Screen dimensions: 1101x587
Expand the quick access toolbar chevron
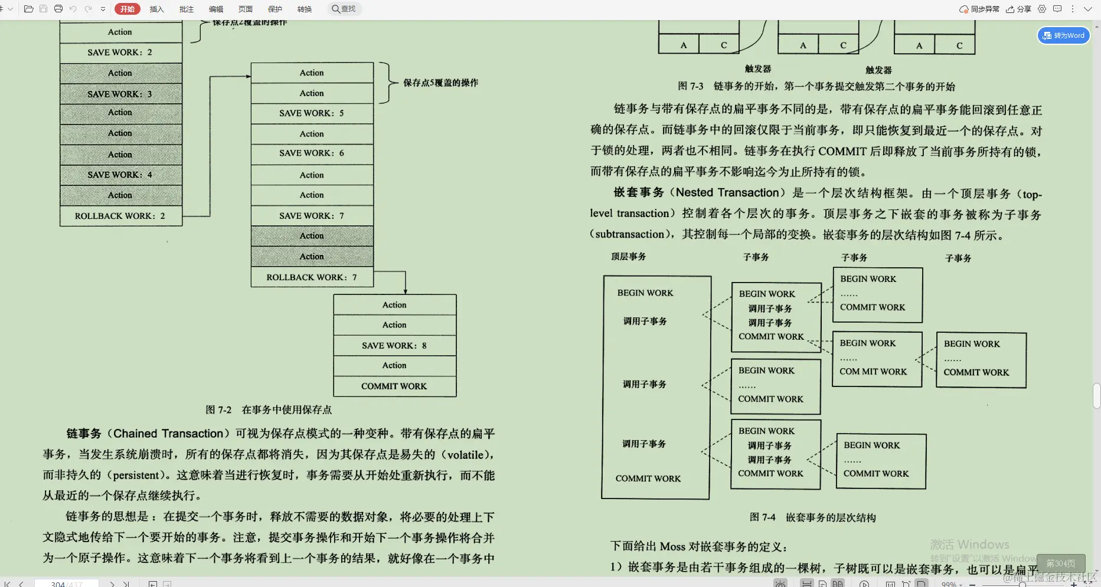[102, 9]
